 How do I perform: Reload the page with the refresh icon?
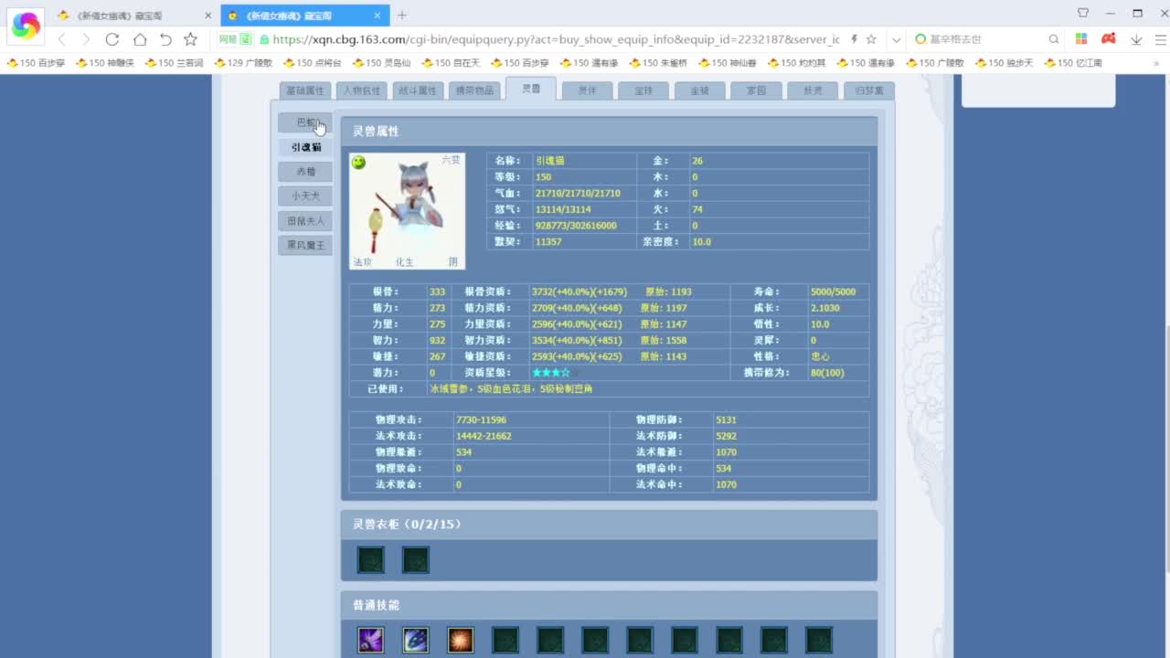click(x=112, y=39)
